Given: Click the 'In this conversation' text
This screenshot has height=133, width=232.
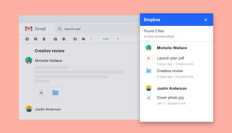Looking at the screenshot, I should [x=159, y=37].
